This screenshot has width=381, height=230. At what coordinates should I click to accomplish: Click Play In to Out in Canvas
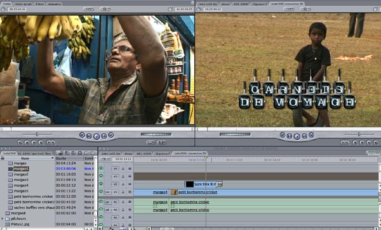click(x=290, y=136)
